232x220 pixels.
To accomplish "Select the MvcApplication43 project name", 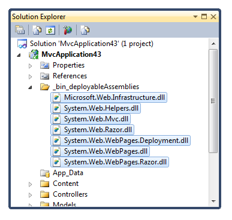I will coord(71,54).
